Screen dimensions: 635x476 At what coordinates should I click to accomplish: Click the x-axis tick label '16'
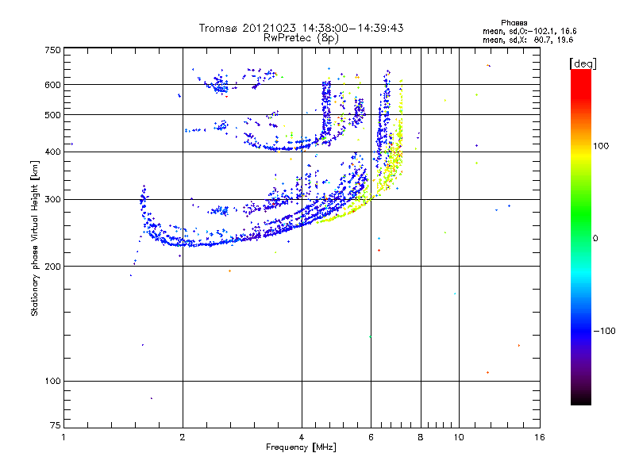(x=540, y=437)
